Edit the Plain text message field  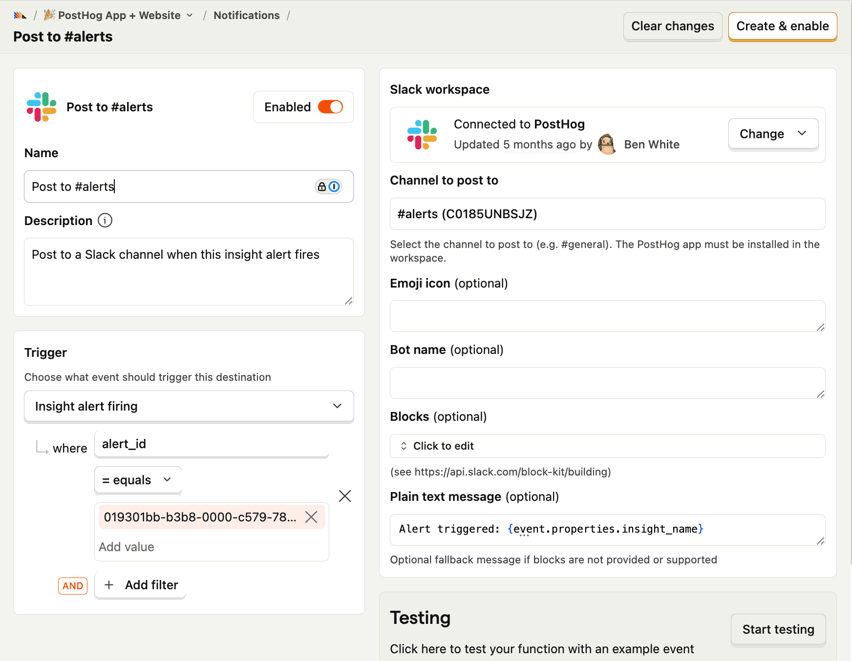tap(607, 530)
